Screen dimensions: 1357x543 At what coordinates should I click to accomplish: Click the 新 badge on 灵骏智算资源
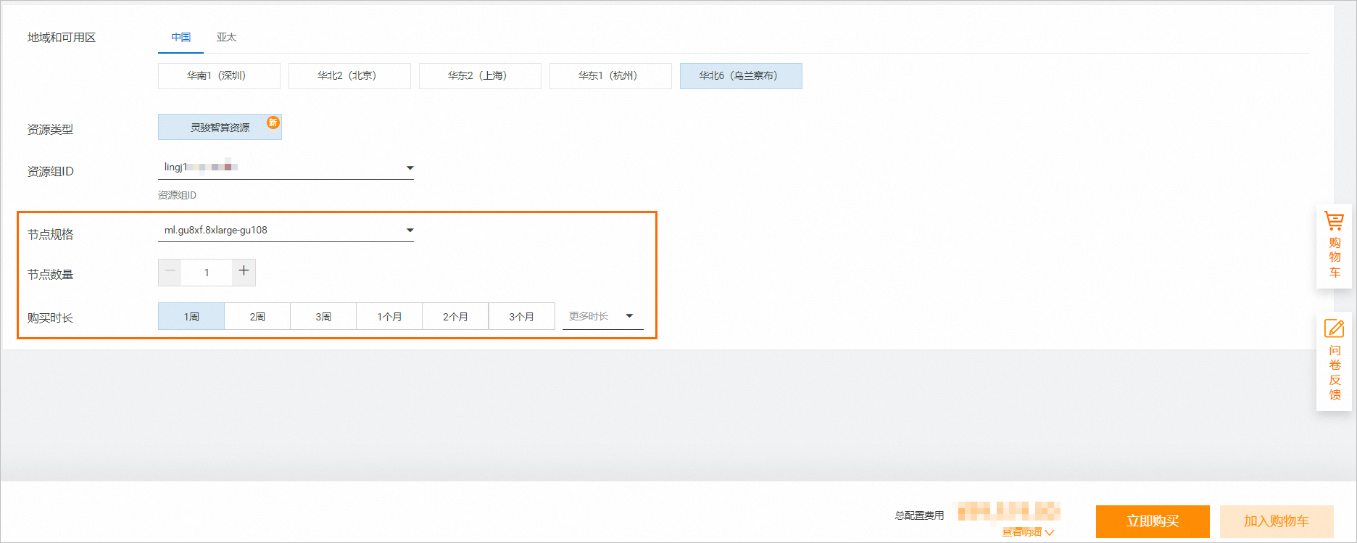(273, 123)
